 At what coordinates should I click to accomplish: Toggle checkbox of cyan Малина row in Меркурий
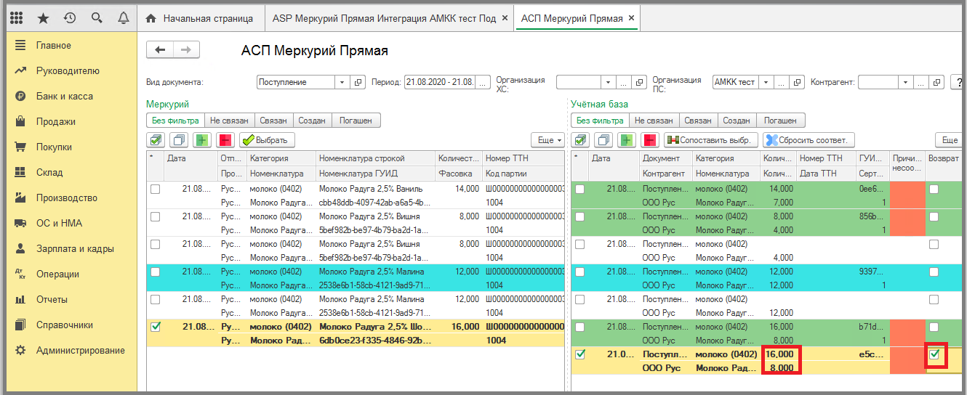tap(155, 272)
